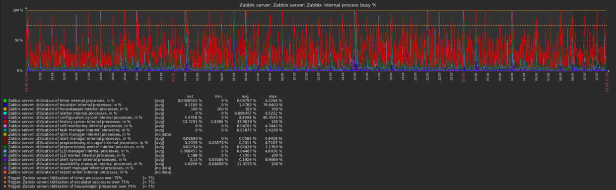
Task: Click the 01-03 date marker on time axis
Action: tap(464, 77)
